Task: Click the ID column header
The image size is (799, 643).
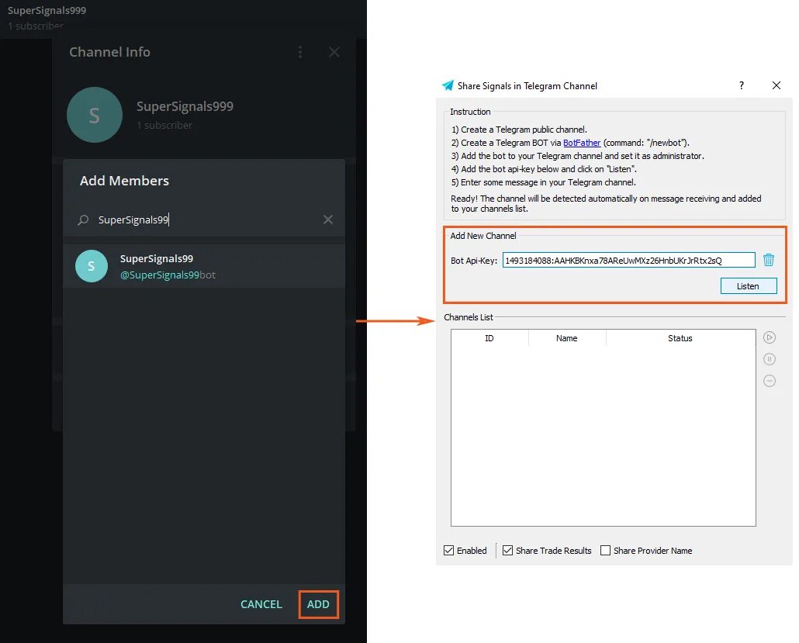Action: click(489, 338)
